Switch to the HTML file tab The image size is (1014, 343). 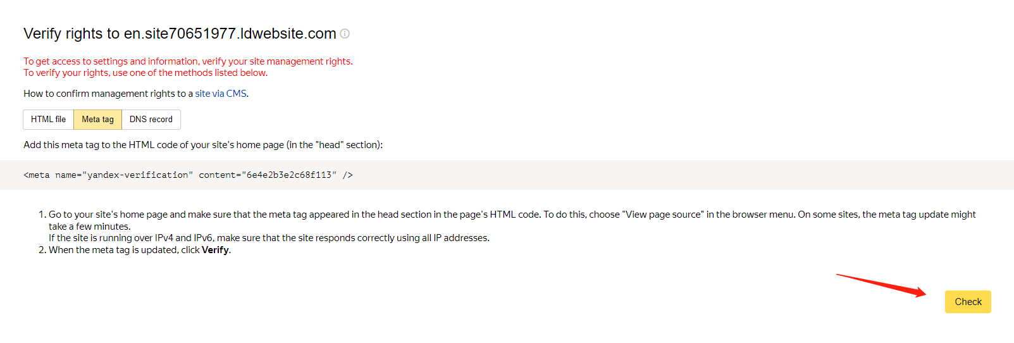click(x=48, y=120)
